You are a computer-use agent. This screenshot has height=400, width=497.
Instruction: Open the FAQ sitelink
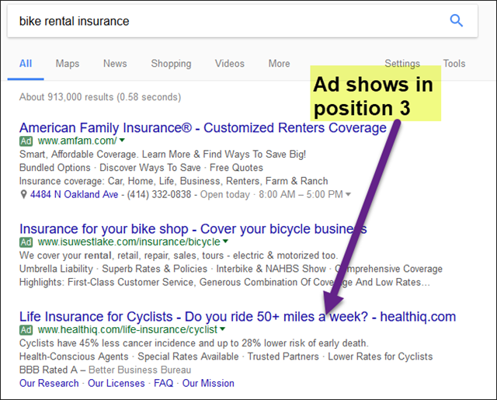coord(164,383)
